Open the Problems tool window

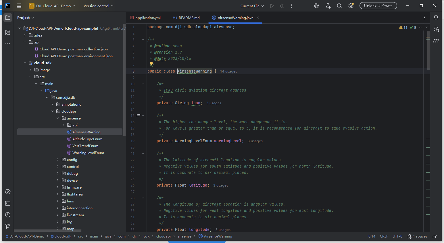(x=8, y=215)
